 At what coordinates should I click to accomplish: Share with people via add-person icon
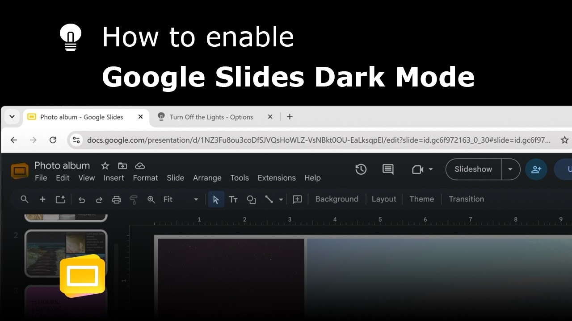coord(536,169)
